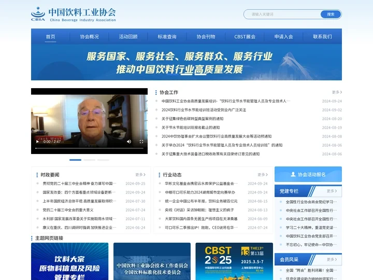Click the 2024-07-30 date in 时政要闻 list
This screenshot has width=373, height=280.
(x=135, y=201)
